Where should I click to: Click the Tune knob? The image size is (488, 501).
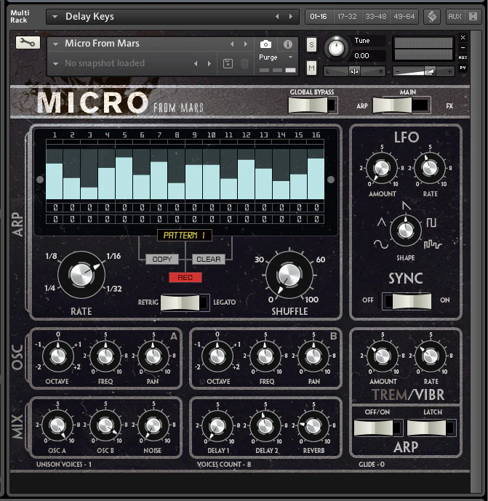point(336,48)
